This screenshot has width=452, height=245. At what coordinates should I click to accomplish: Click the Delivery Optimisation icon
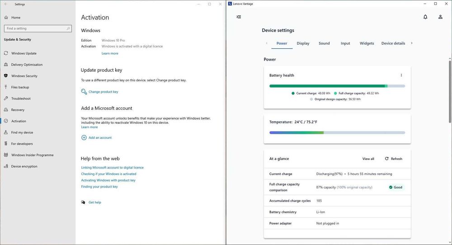click(x=6, y=65)
